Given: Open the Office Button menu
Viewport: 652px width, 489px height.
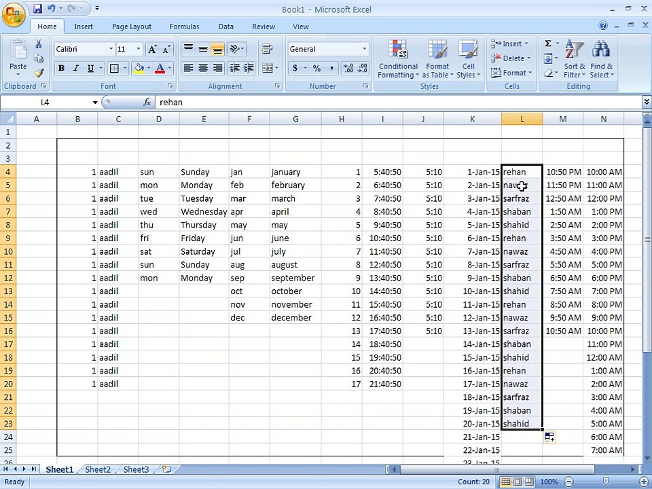Looking at the screenshot, I should pos(14,15).
